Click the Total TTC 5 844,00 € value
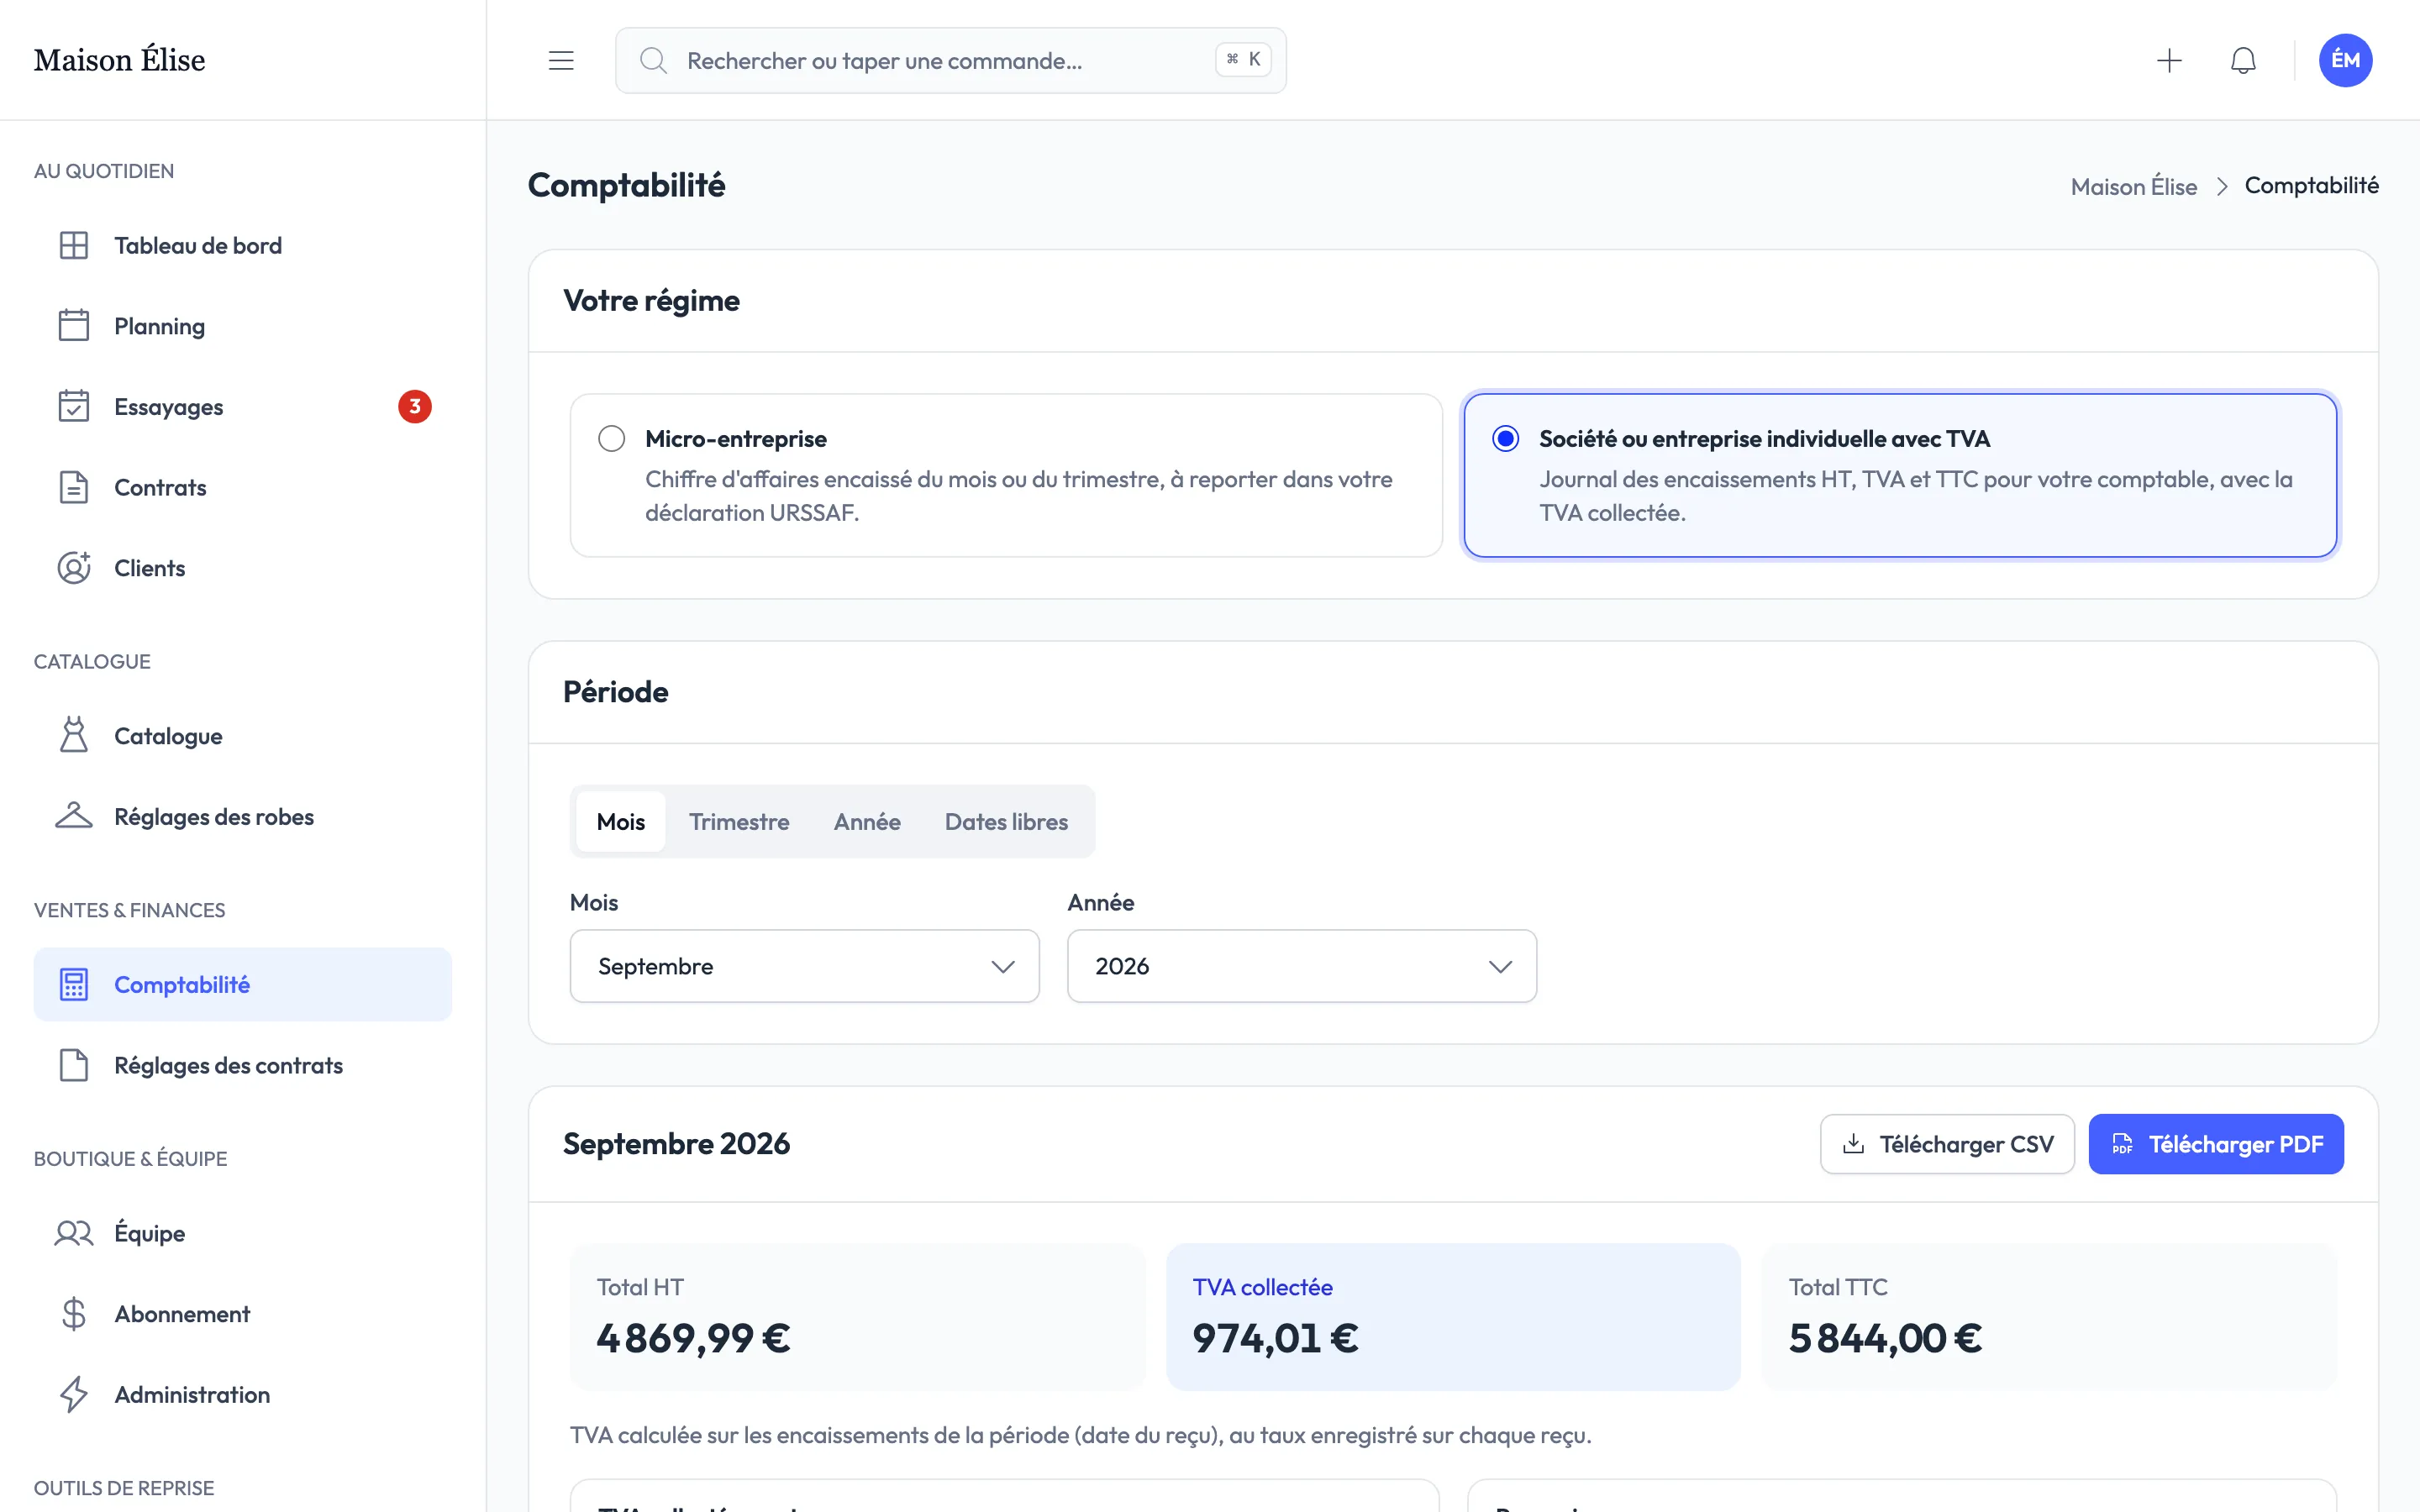2420x1512 pixels. click(1885, 1338)
